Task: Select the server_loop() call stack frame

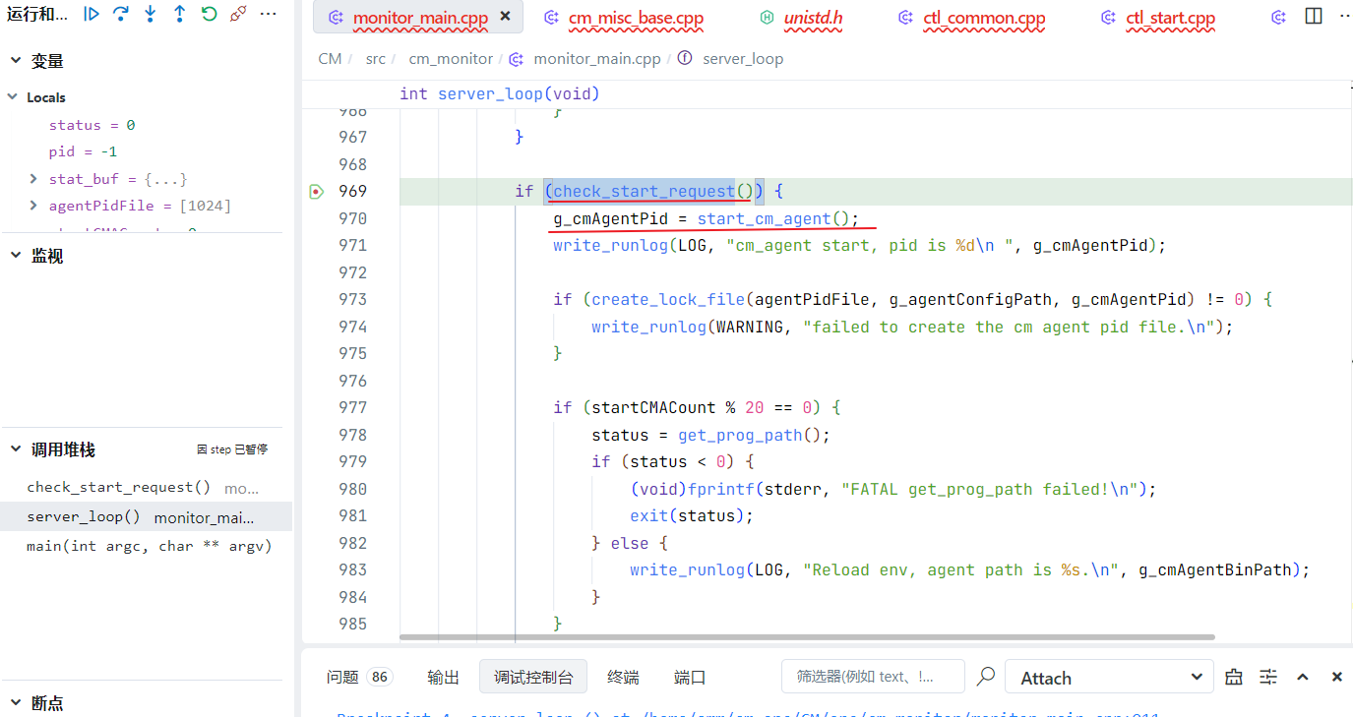Action: pyautogui.click(x=147, y=517)
